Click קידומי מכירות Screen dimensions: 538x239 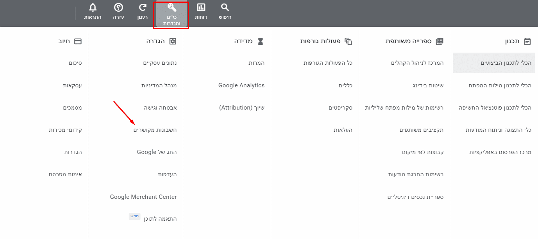(x=65, y=130)
